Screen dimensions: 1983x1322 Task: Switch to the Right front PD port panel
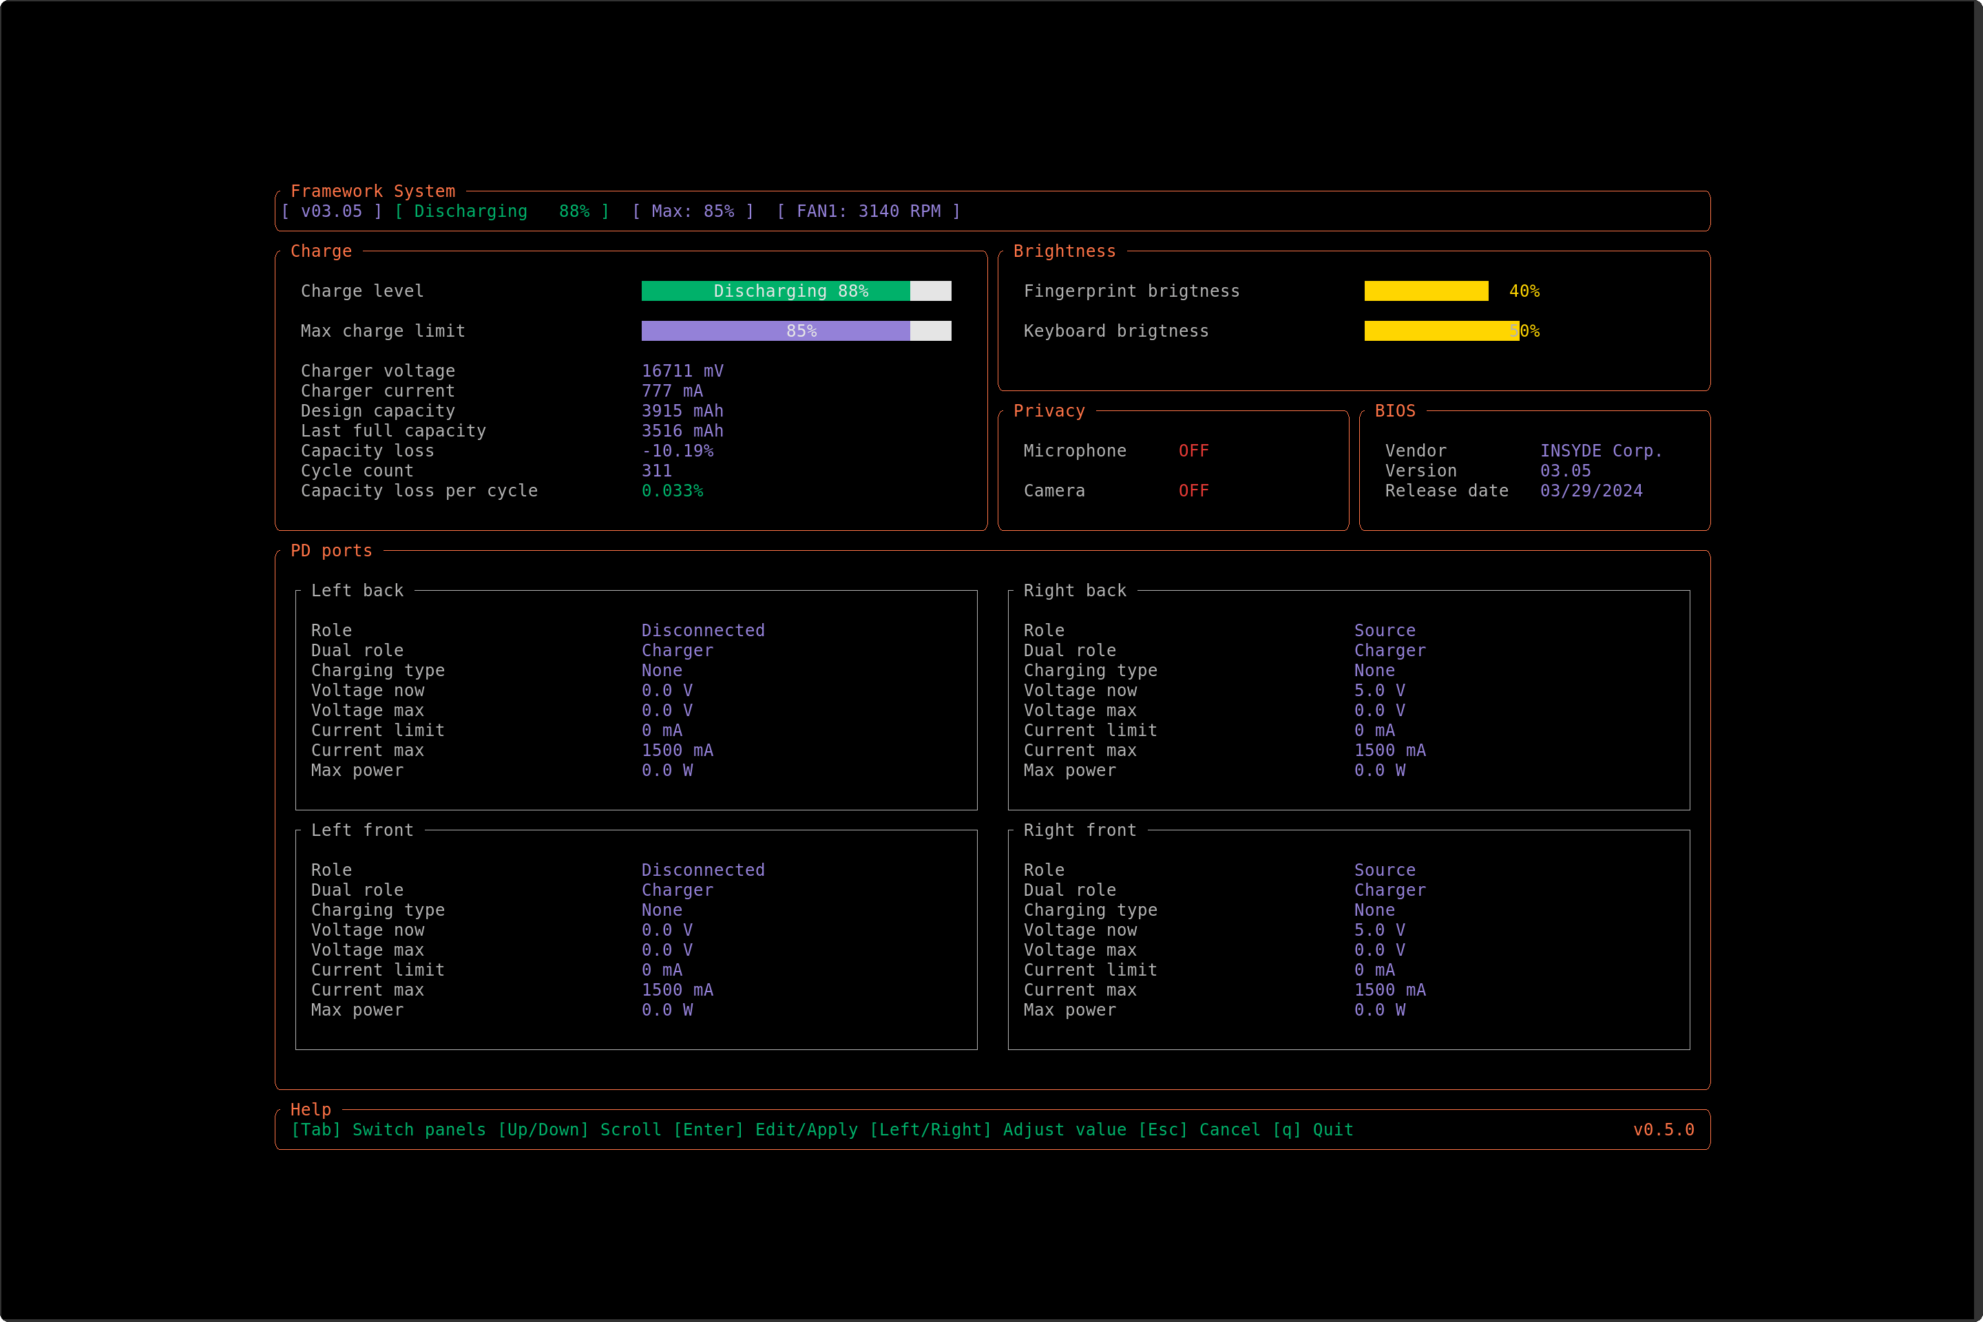(x=1079, y=830)
